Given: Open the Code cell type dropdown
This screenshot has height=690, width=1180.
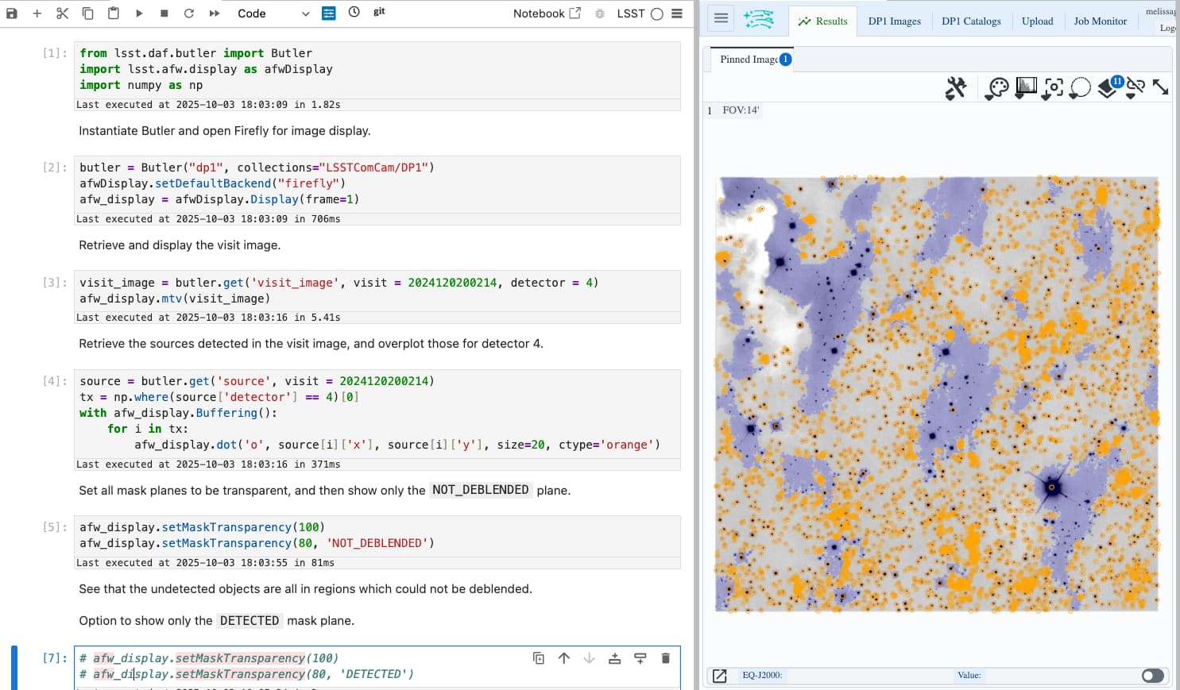Looking at the screenshot, I should (x=273, y=13).
